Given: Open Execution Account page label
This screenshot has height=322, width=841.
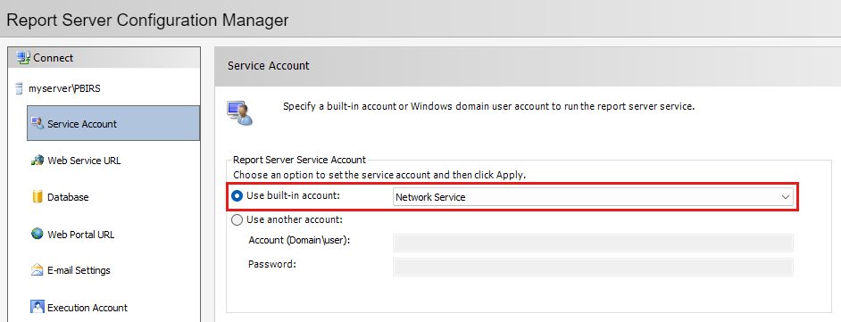Looking at the screenshot, I should point(87,308).
